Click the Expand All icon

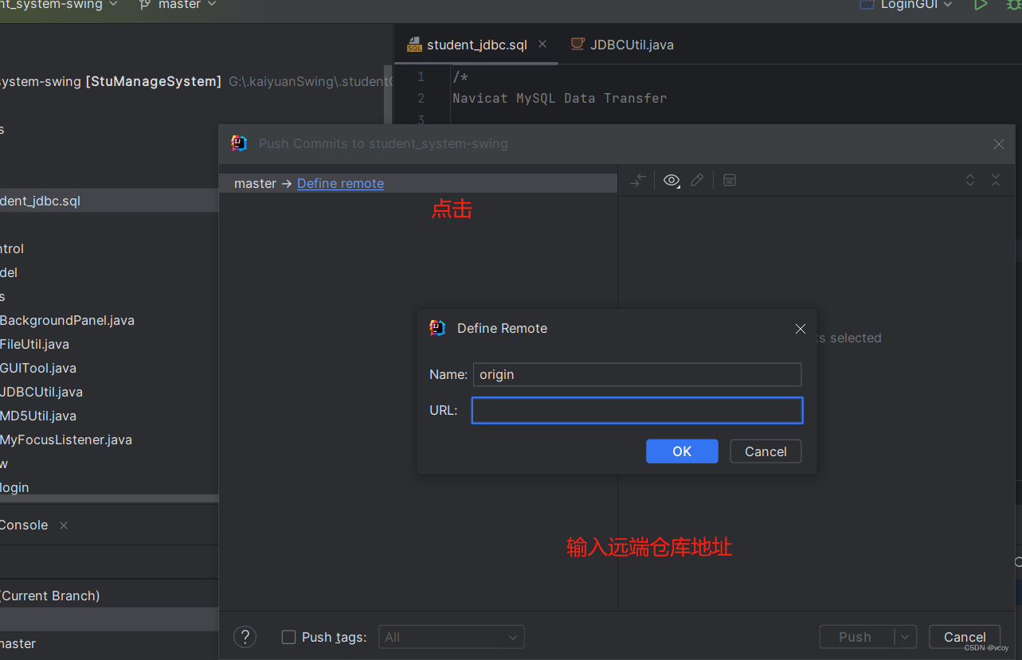pos(970,181)
